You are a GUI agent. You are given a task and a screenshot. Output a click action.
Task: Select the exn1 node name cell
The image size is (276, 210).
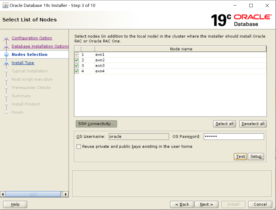pos(181,55)
